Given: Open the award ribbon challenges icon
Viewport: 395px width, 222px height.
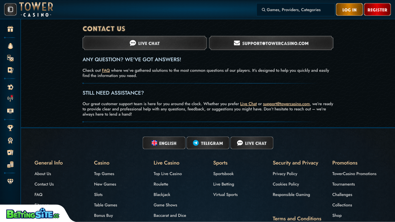Looking at the screenshot, I should click(10, 141).
